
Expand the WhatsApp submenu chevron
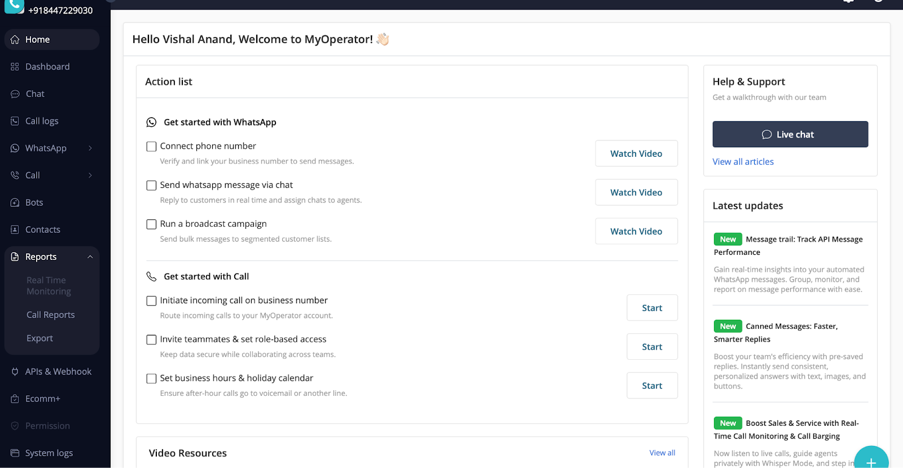click(90, 148)
